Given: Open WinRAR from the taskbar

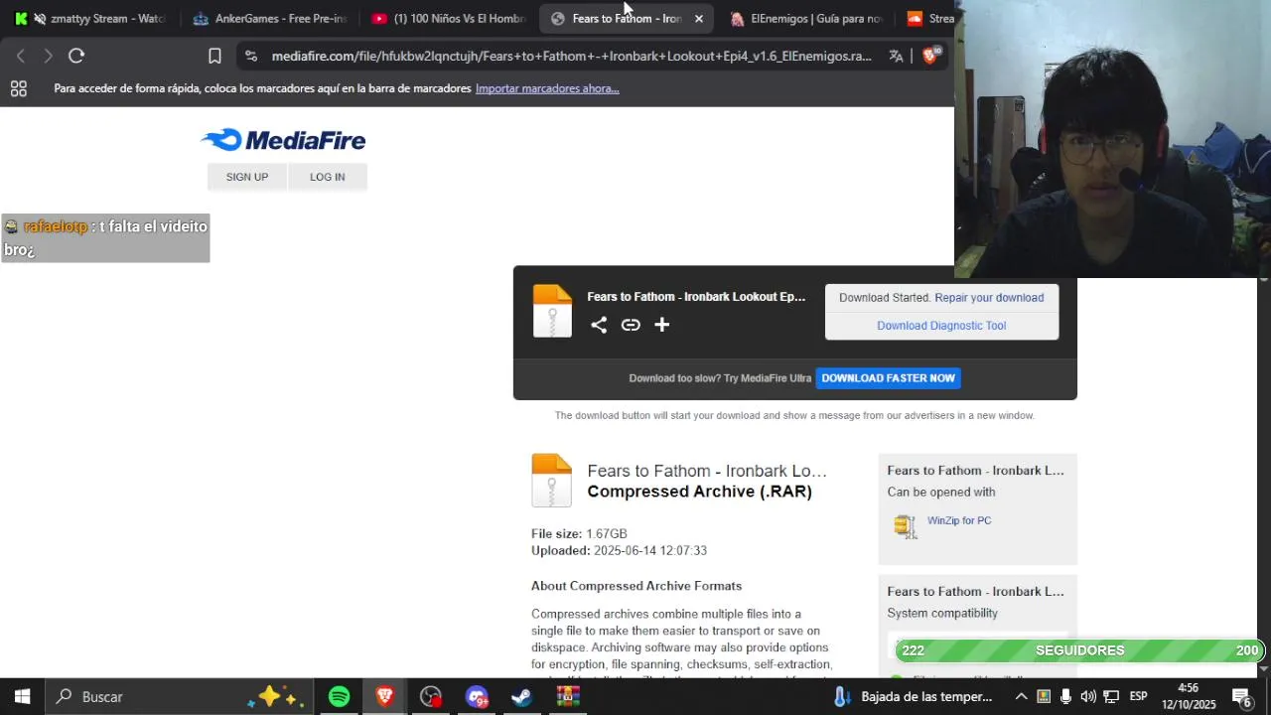Looking at the screenshot, I should point(568,696).
